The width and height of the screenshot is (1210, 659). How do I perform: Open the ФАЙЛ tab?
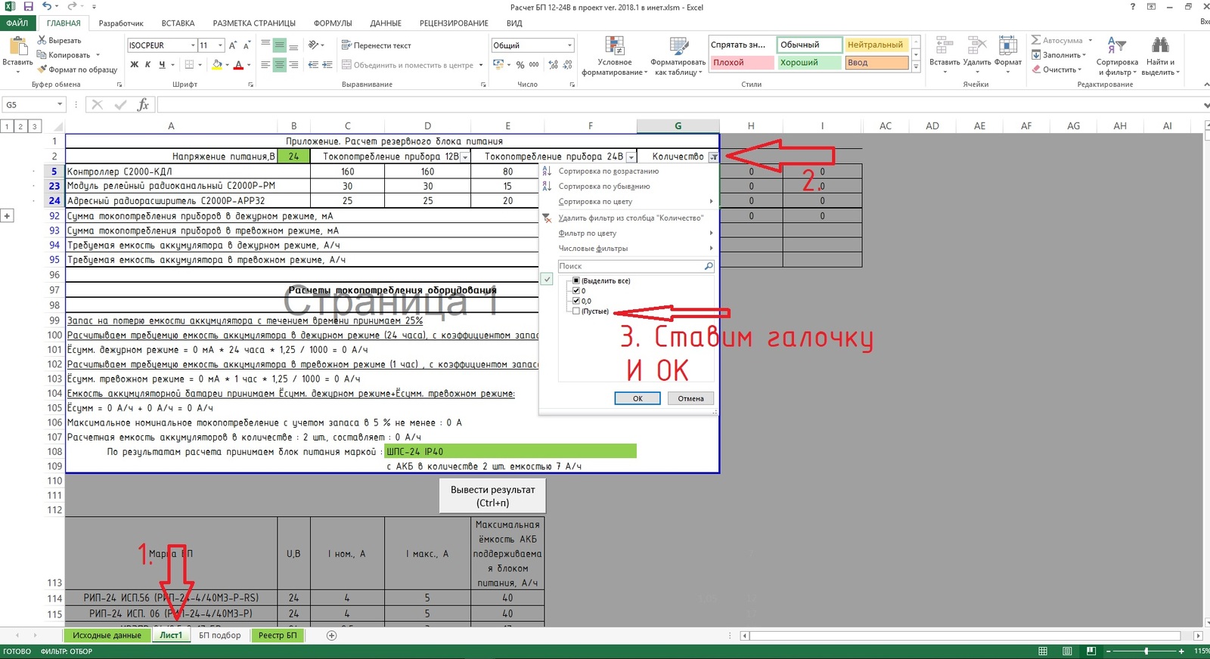pos(17,23)
